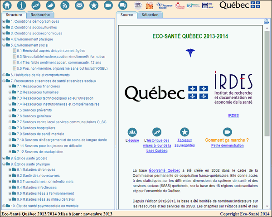
Task: Click the NEW updates icon in the top toolbar
Action: point(36,5)
